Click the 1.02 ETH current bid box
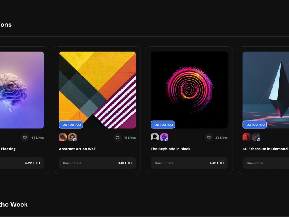 (x=189, y=163)
